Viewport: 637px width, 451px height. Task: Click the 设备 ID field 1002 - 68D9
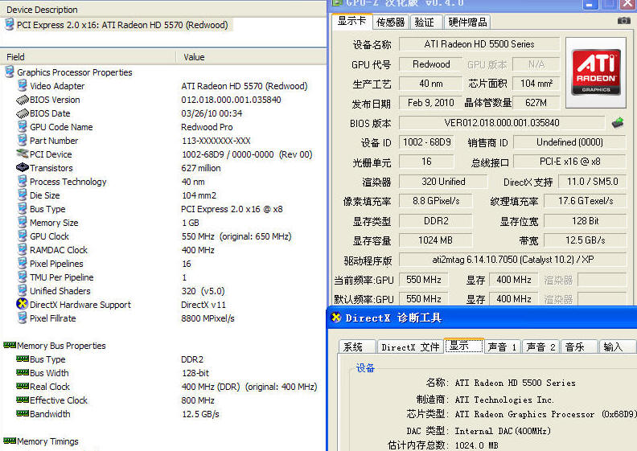point(426,142)
